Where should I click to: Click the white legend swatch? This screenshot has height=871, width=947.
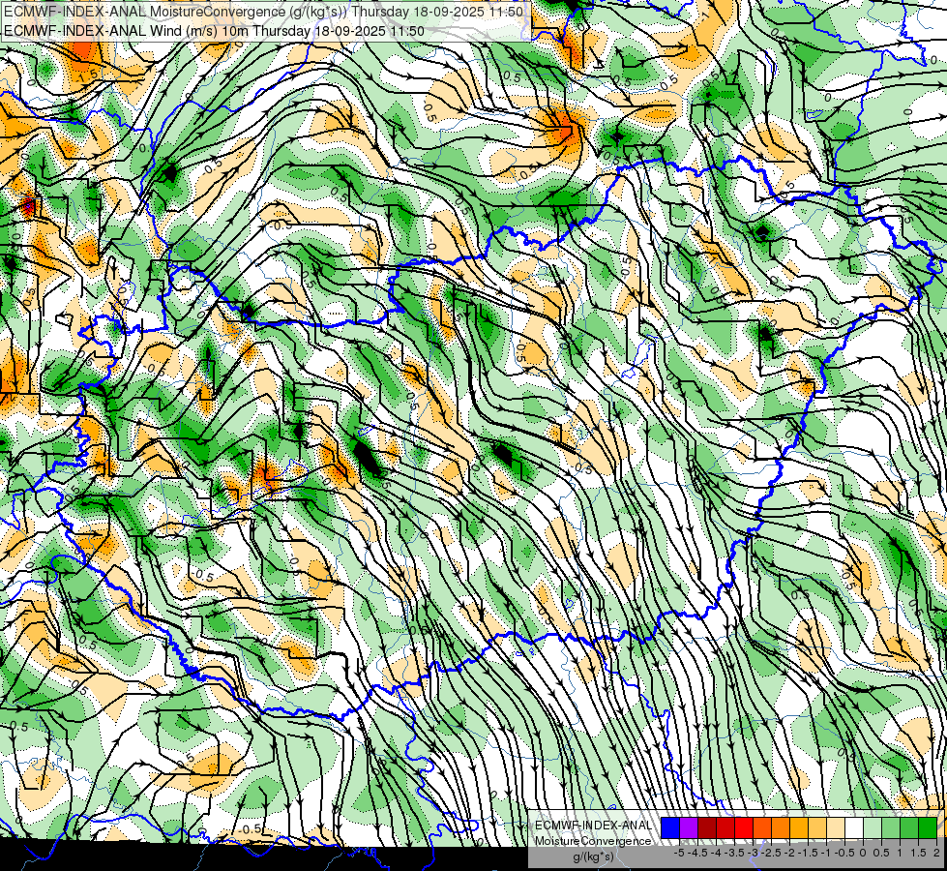pyautogui.click(x=854, y=827)
